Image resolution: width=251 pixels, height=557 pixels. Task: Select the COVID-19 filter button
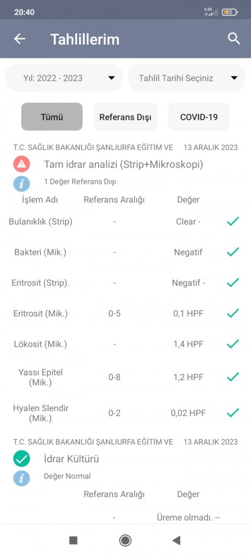[199, 117]
